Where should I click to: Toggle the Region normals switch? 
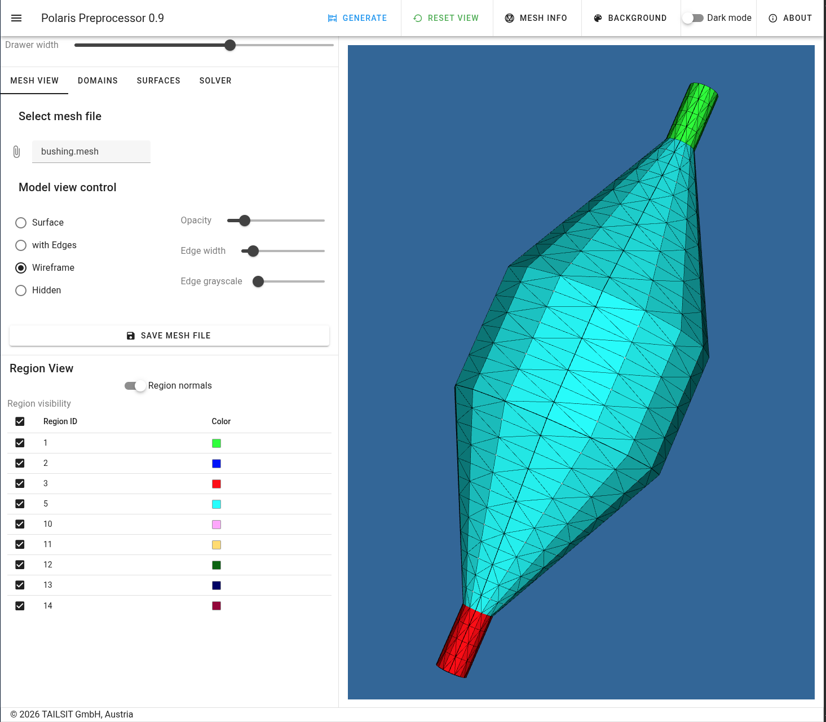(x=135, y=386)
